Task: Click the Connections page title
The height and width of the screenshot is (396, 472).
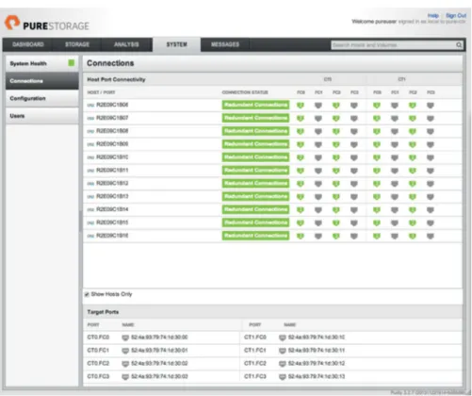Action: (x=110, y=63)
